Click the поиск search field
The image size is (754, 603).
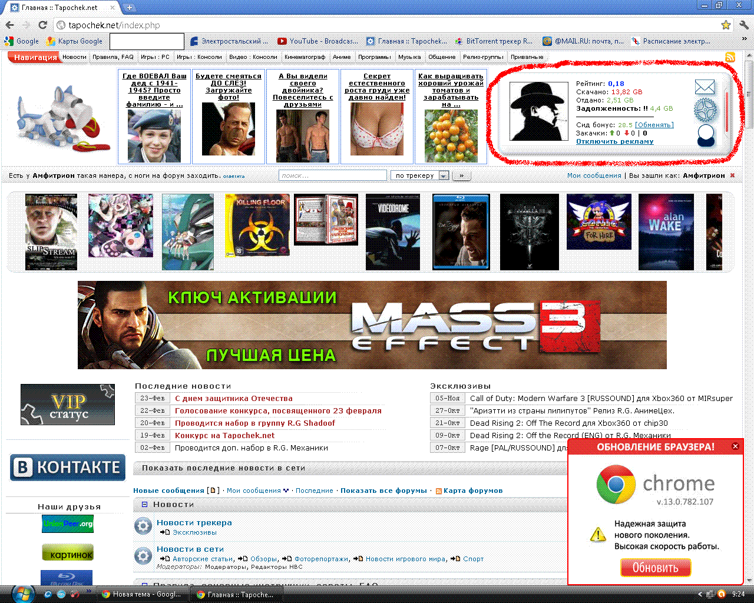[332, 175]
